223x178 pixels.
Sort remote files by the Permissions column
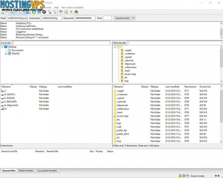point(190,87)
